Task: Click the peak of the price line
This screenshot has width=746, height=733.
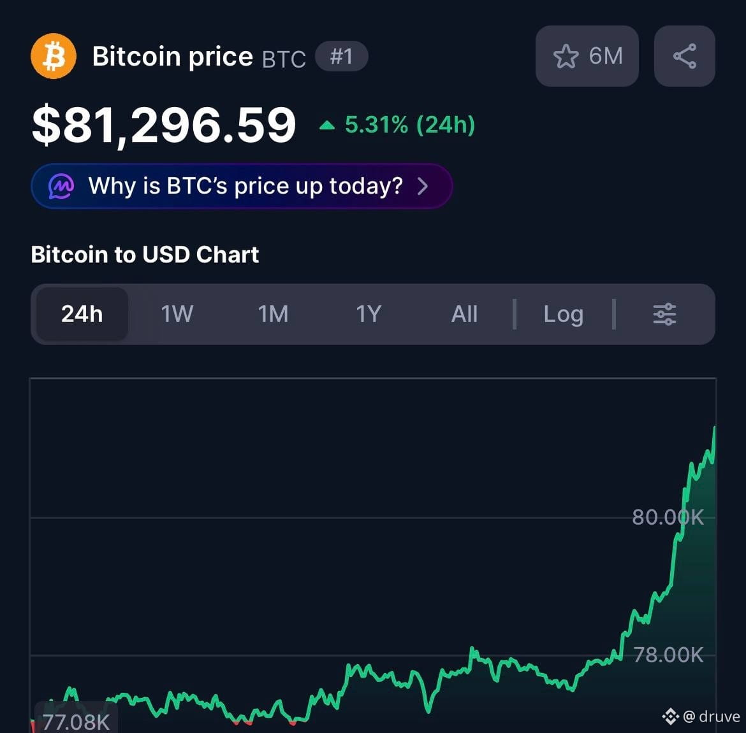Action: [x=714, y=429]
